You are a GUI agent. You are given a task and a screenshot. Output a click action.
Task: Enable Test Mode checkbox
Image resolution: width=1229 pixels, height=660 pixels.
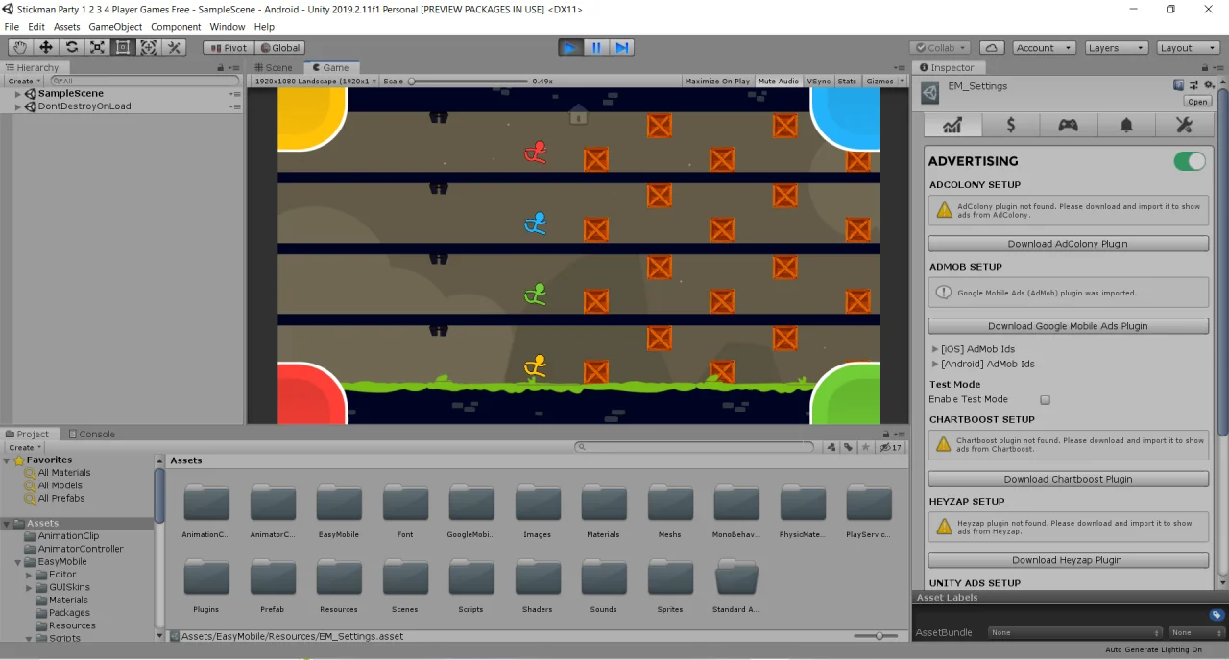(1046, 399)
